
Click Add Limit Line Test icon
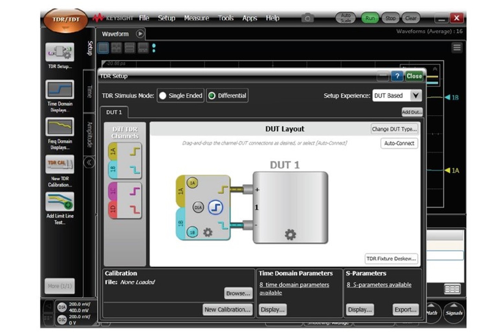[60, 201]
